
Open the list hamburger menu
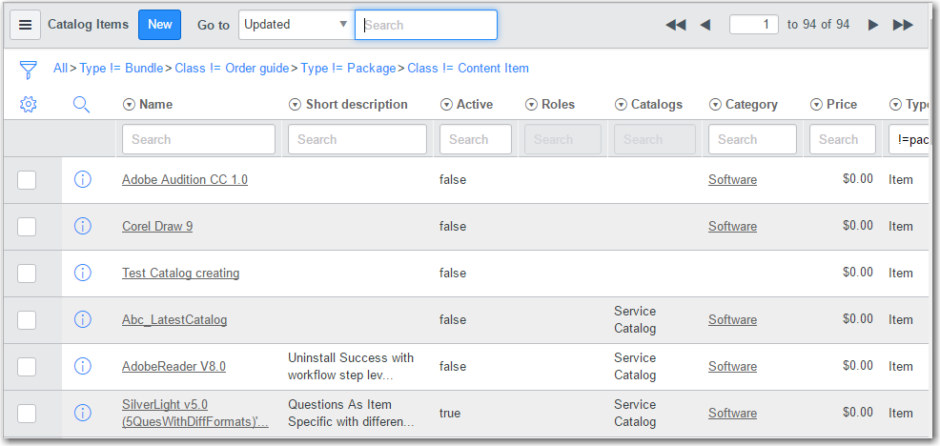pyautogui.click(x=25, y=25)
